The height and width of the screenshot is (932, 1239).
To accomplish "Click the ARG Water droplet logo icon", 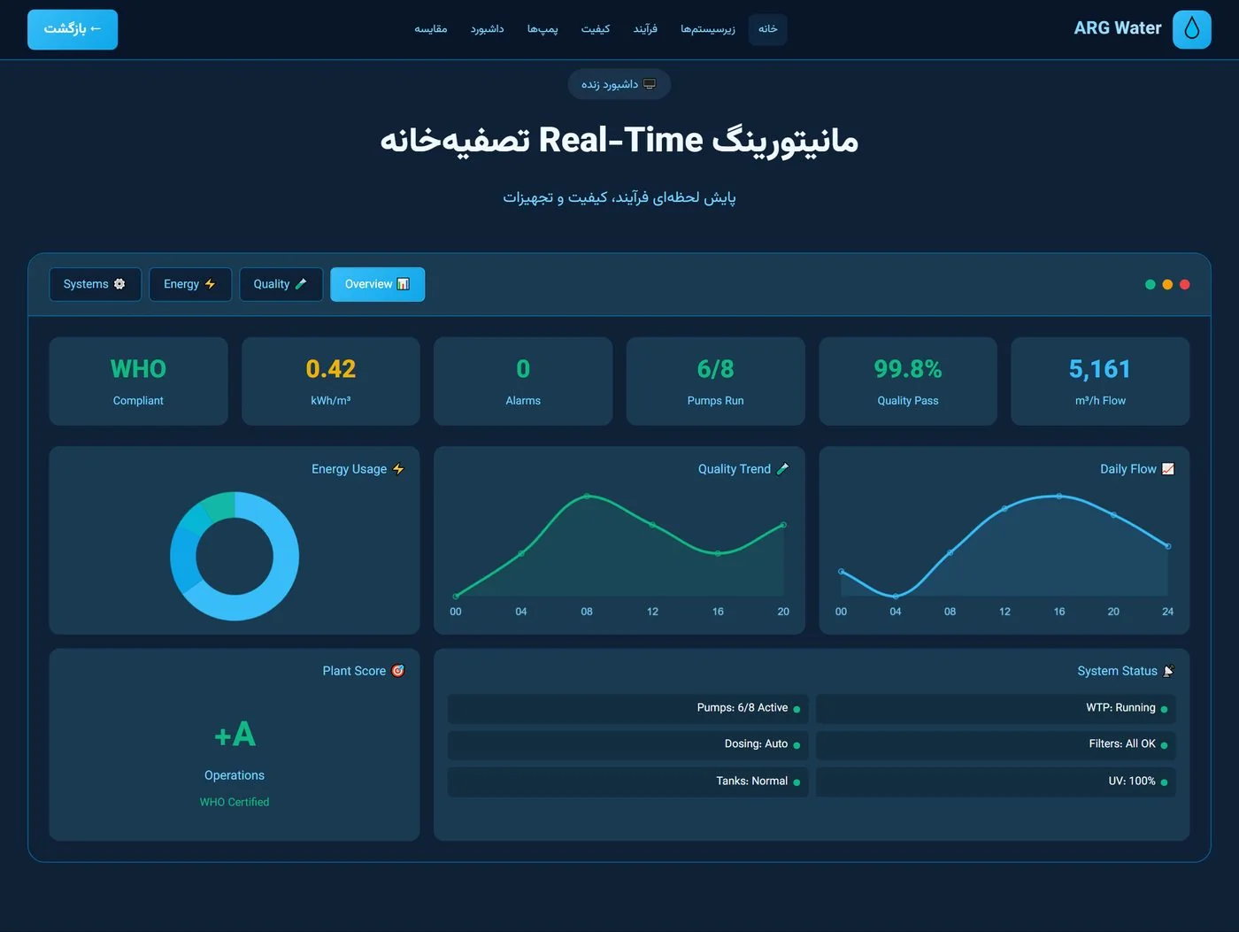I will click(1191, 29).
